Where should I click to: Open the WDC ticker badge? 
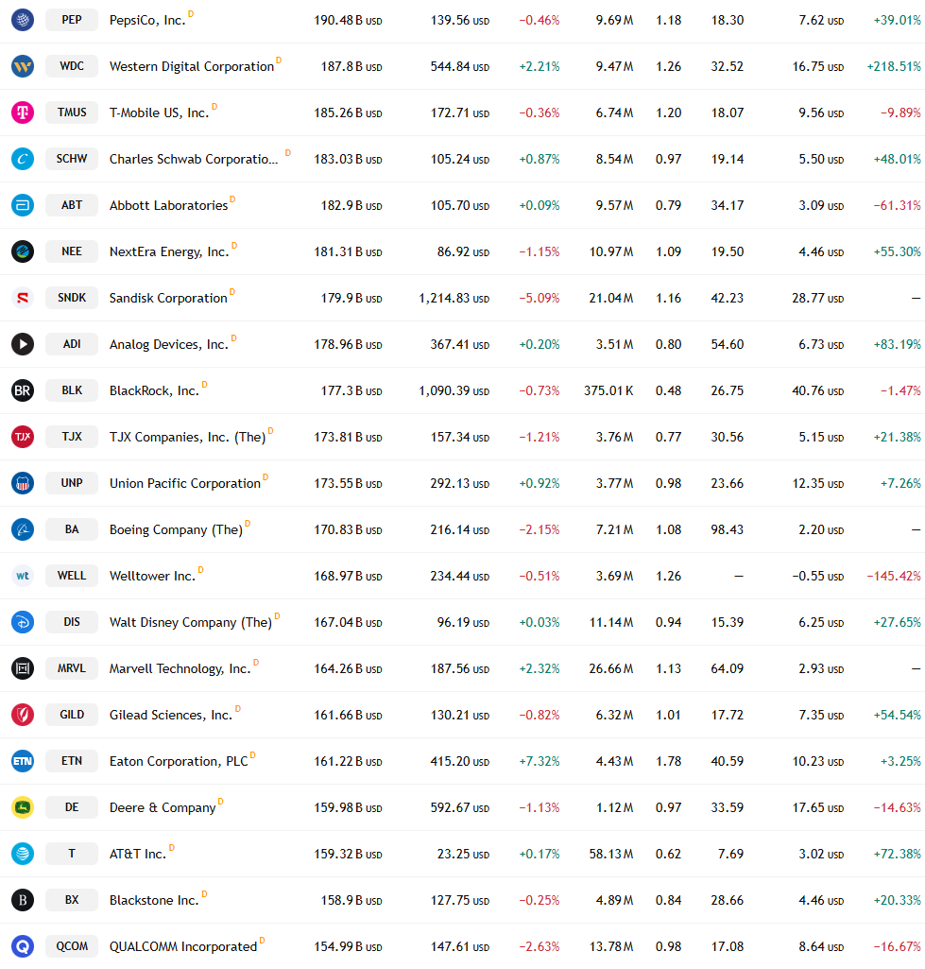[72, 66]
